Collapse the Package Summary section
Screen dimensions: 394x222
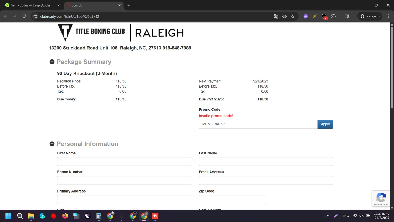click(52, 62)
